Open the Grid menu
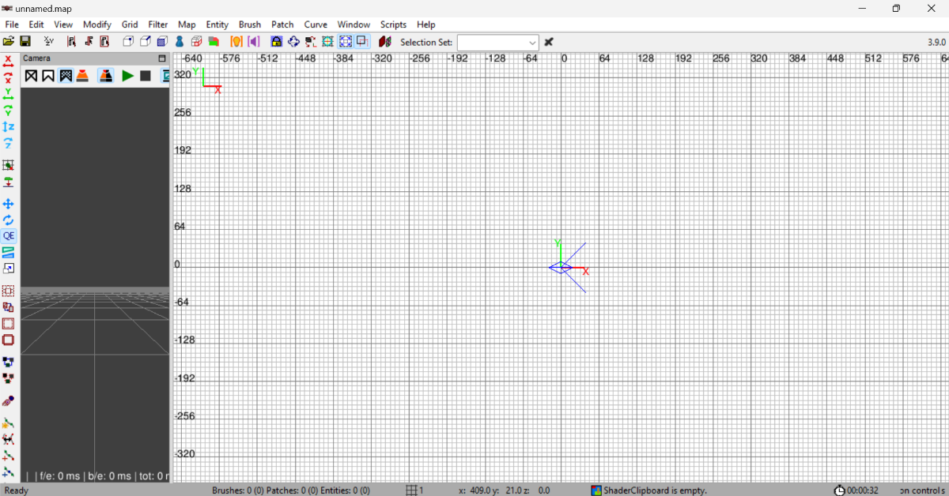This screenshot has height=496, width=949. point(130,24)
